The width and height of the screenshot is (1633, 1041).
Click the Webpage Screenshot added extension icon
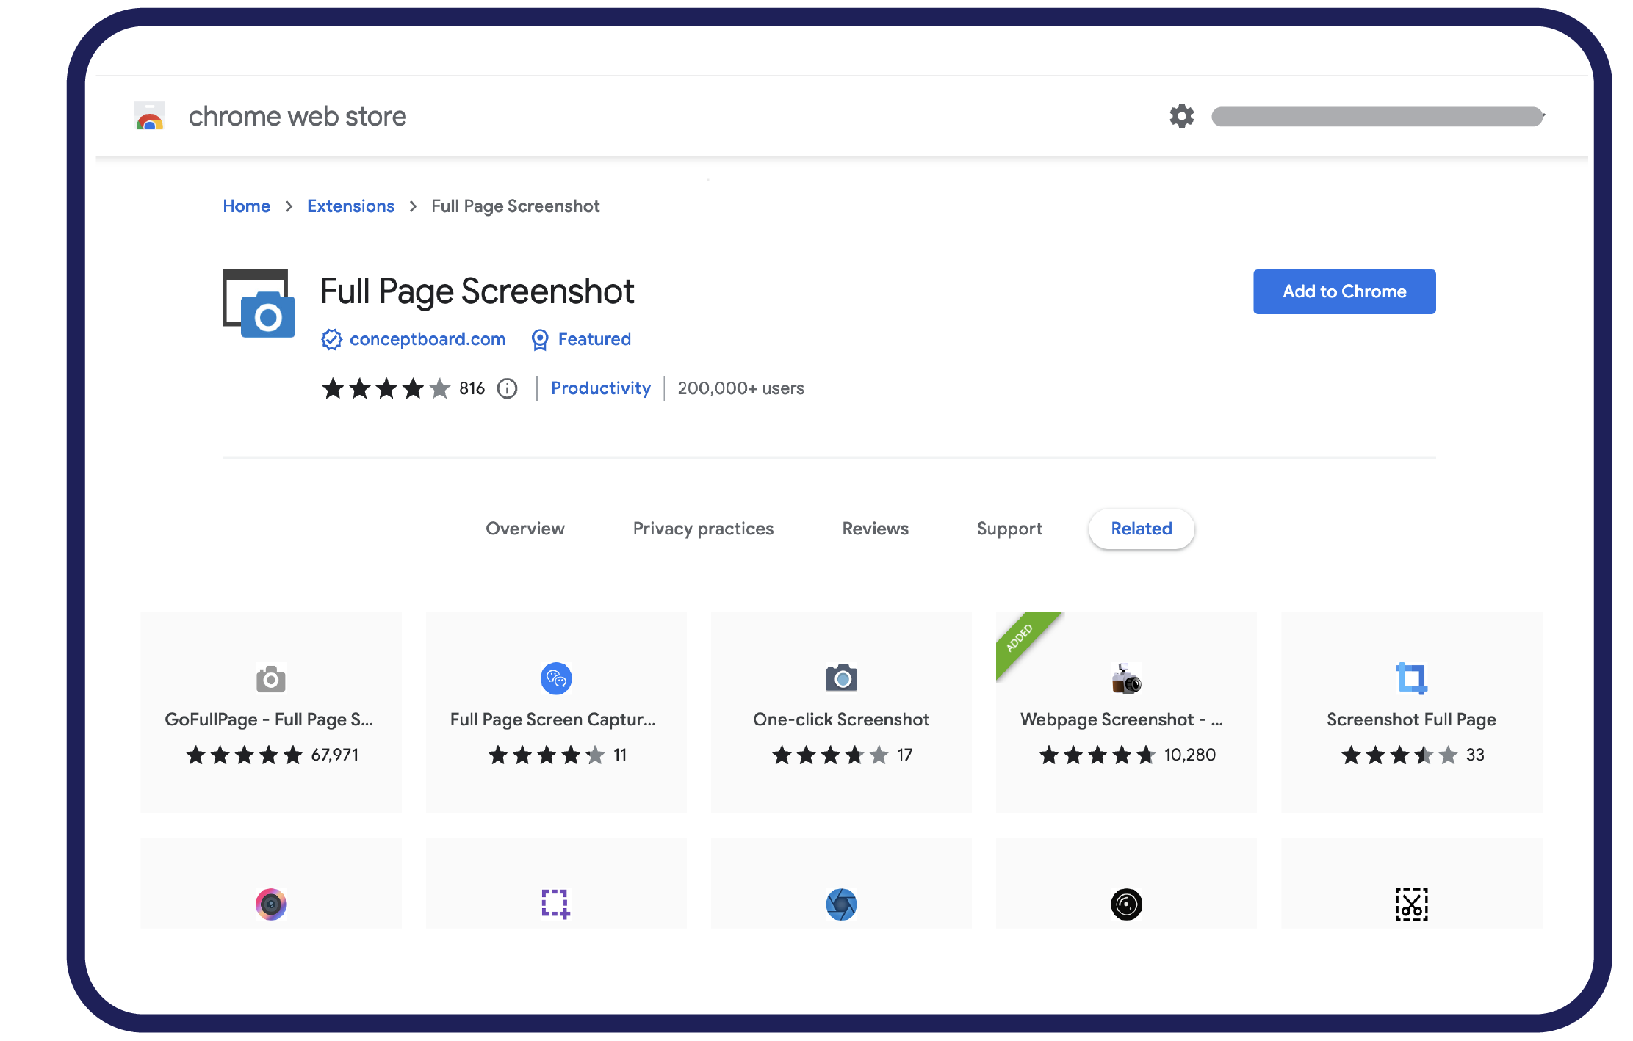coord(1126,678)
